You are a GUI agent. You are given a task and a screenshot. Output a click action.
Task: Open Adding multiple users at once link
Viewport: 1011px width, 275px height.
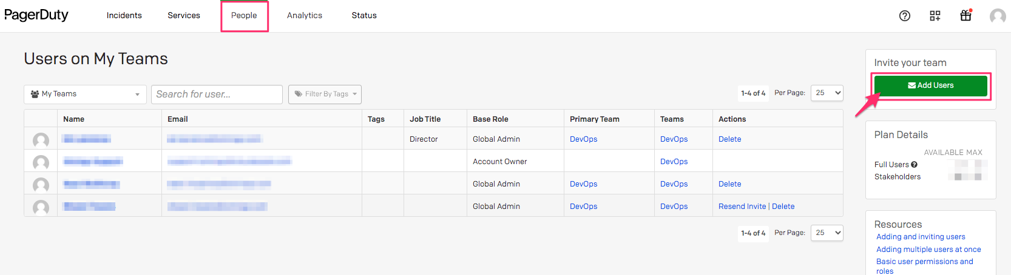pyautogui.click(x=928, y=250)
